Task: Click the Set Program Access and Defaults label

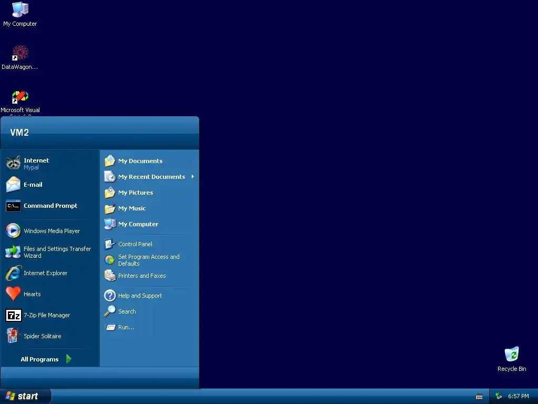Action: [x=149, y=260]
